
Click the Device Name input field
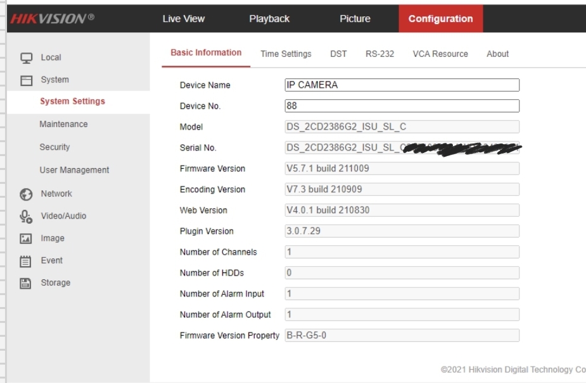[402, 85]
